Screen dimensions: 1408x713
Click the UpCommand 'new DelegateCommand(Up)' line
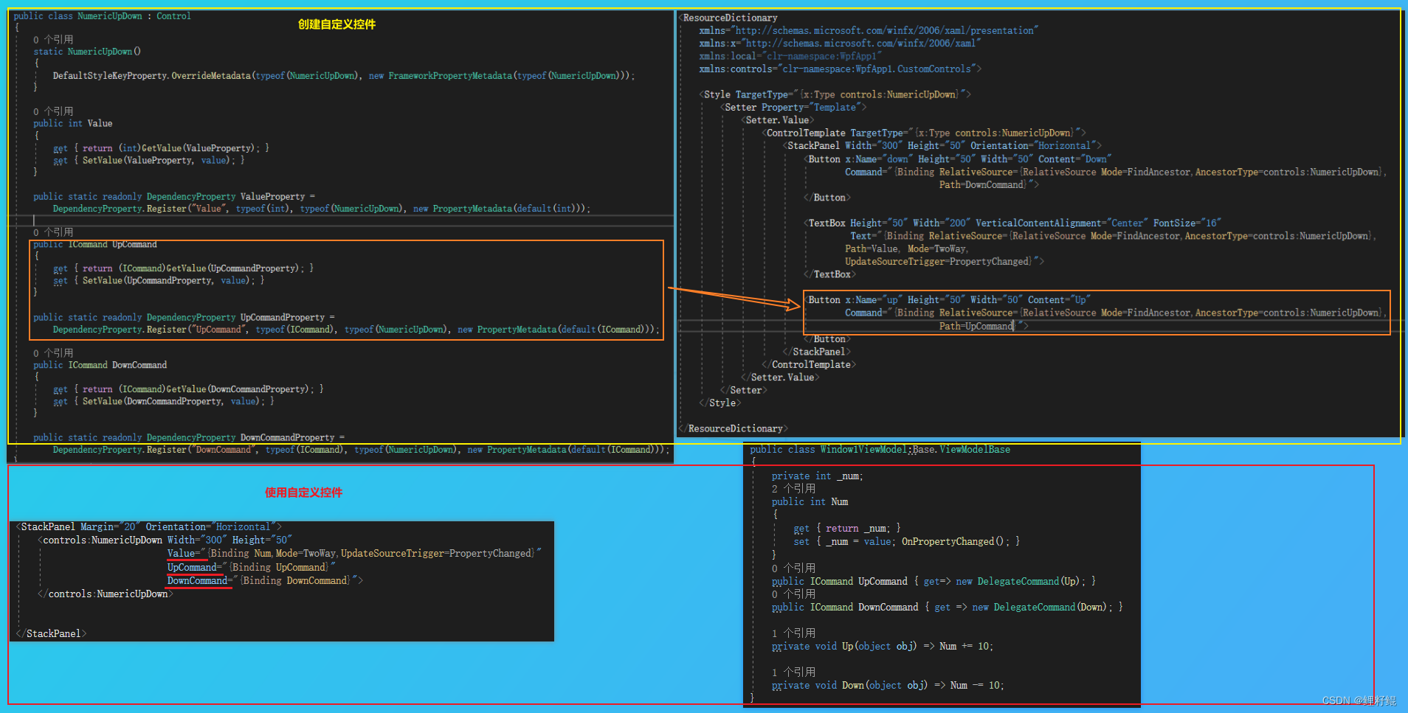pos(934,582)
